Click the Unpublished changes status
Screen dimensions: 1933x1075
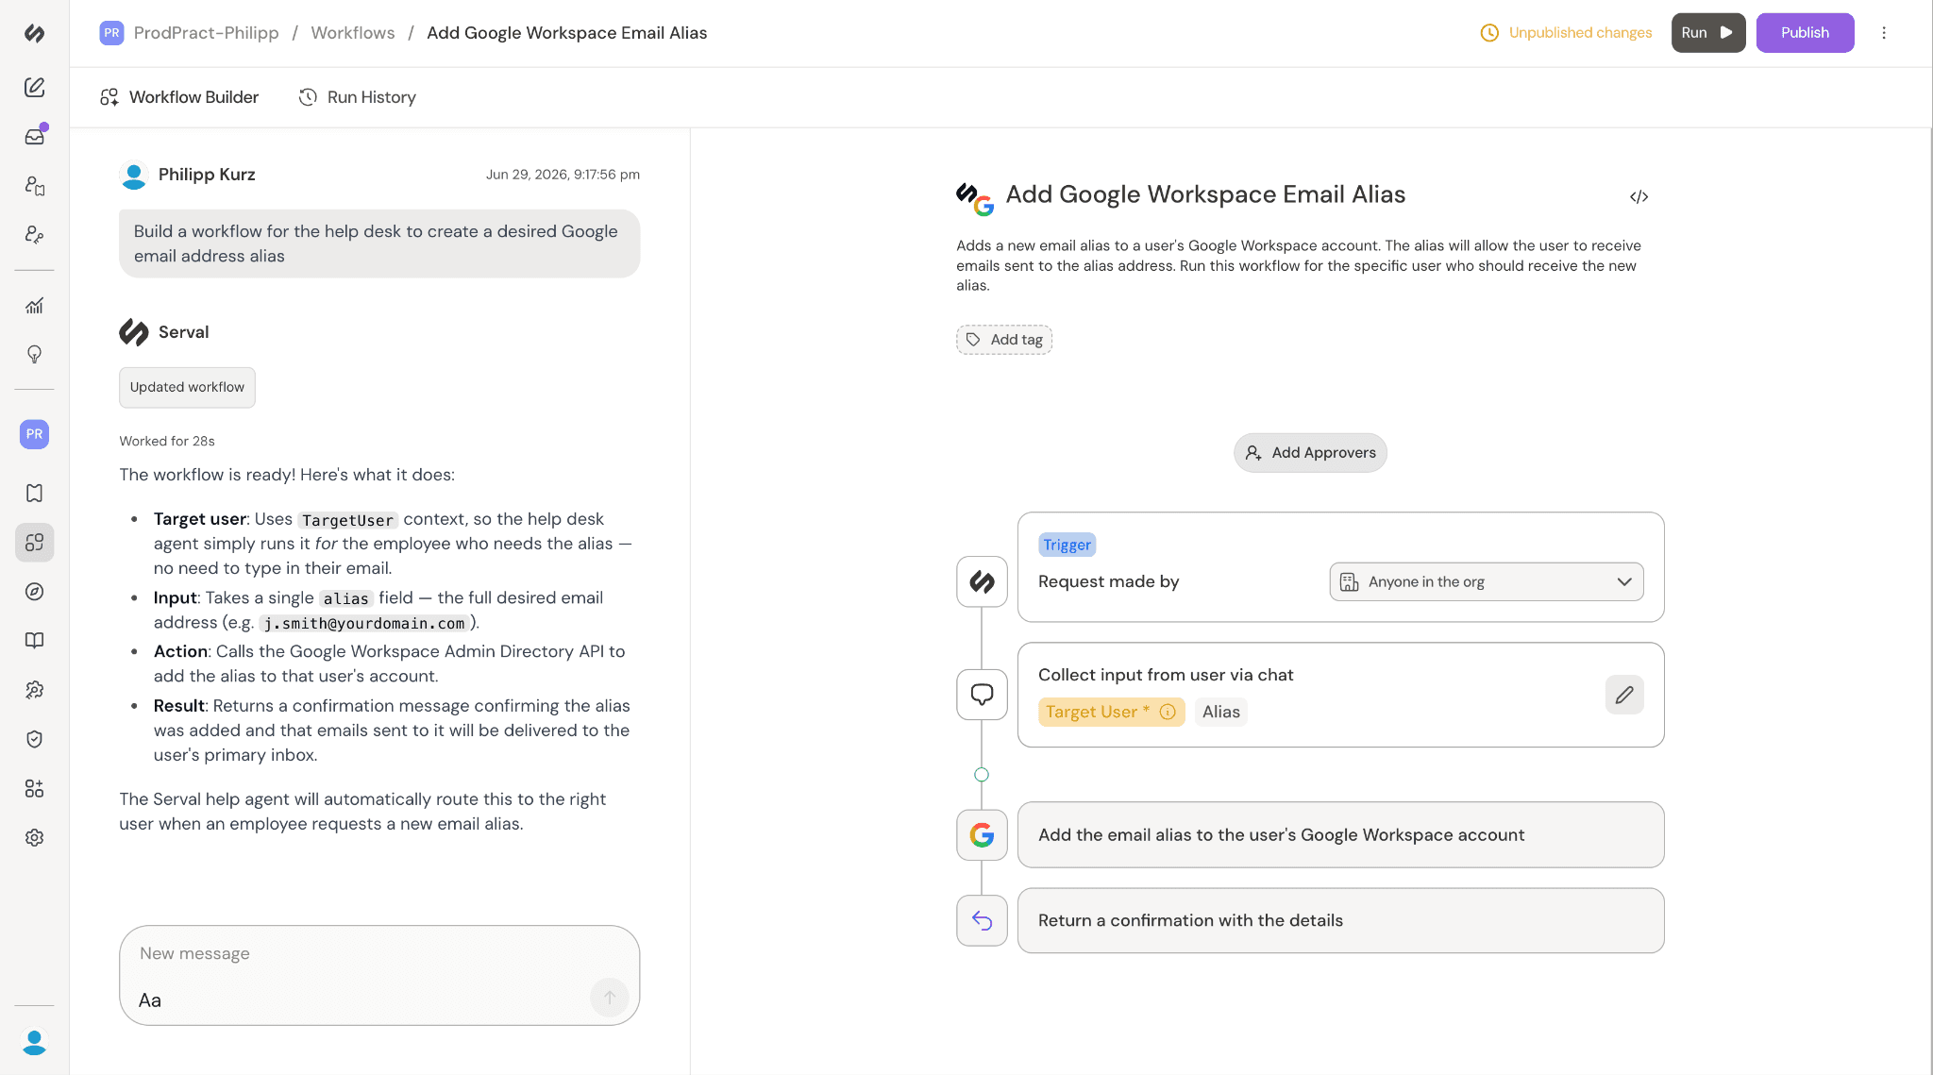(x=1566, y=33)
